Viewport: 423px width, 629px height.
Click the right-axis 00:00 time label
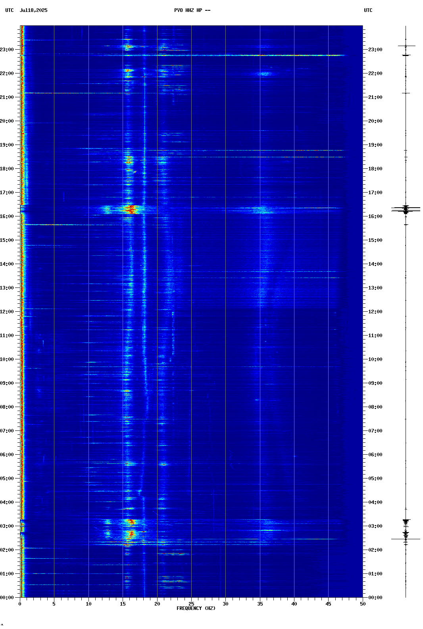[x=375, y=598]
